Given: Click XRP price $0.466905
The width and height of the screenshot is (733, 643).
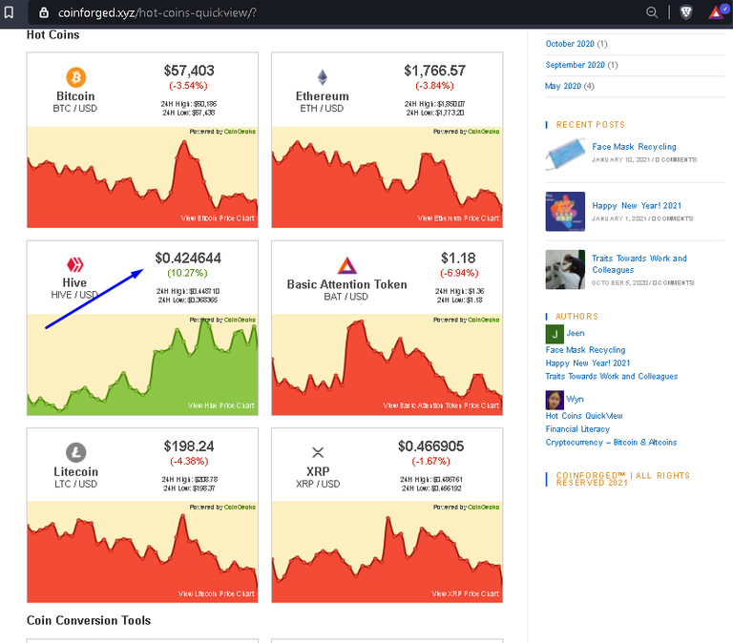Looking at the screenshot, I should coord(430,446).
